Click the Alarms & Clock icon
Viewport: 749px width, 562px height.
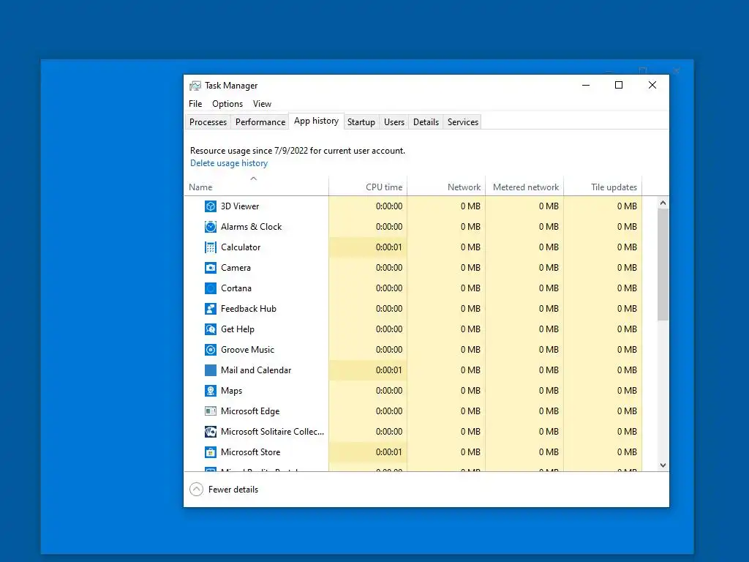click(210, 227)
